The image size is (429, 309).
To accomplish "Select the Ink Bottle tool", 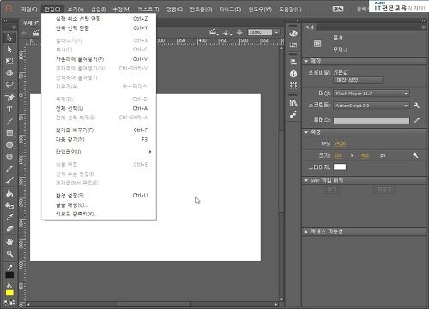I will tap(9, 205).
